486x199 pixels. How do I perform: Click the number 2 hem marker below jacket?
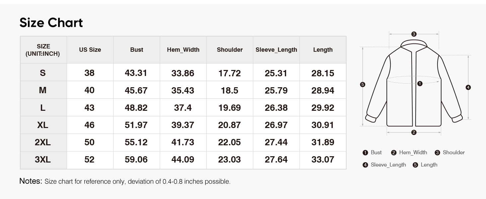414,133
